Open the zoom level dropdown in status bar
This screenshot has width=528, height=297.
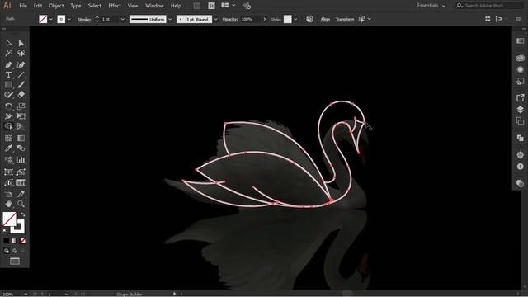click(26, 294)
